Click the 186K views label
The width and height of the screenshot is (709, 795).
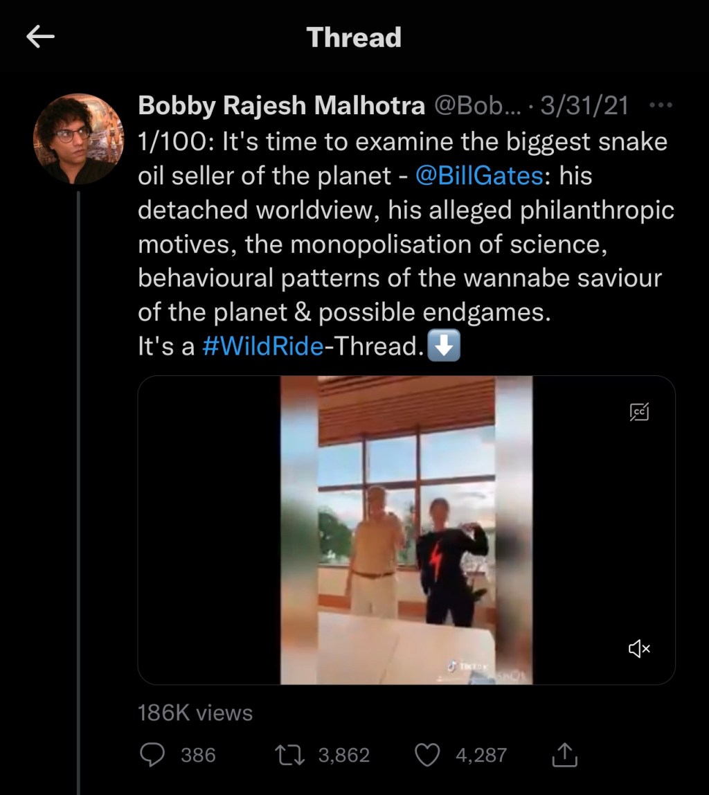pyautogui.click(x=195, y=713)
